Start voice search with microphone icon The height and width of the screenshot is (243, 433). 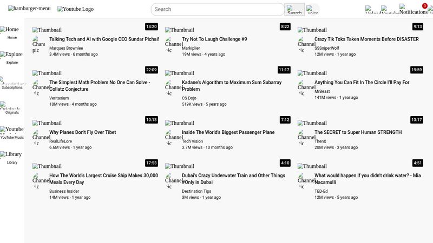312,10
